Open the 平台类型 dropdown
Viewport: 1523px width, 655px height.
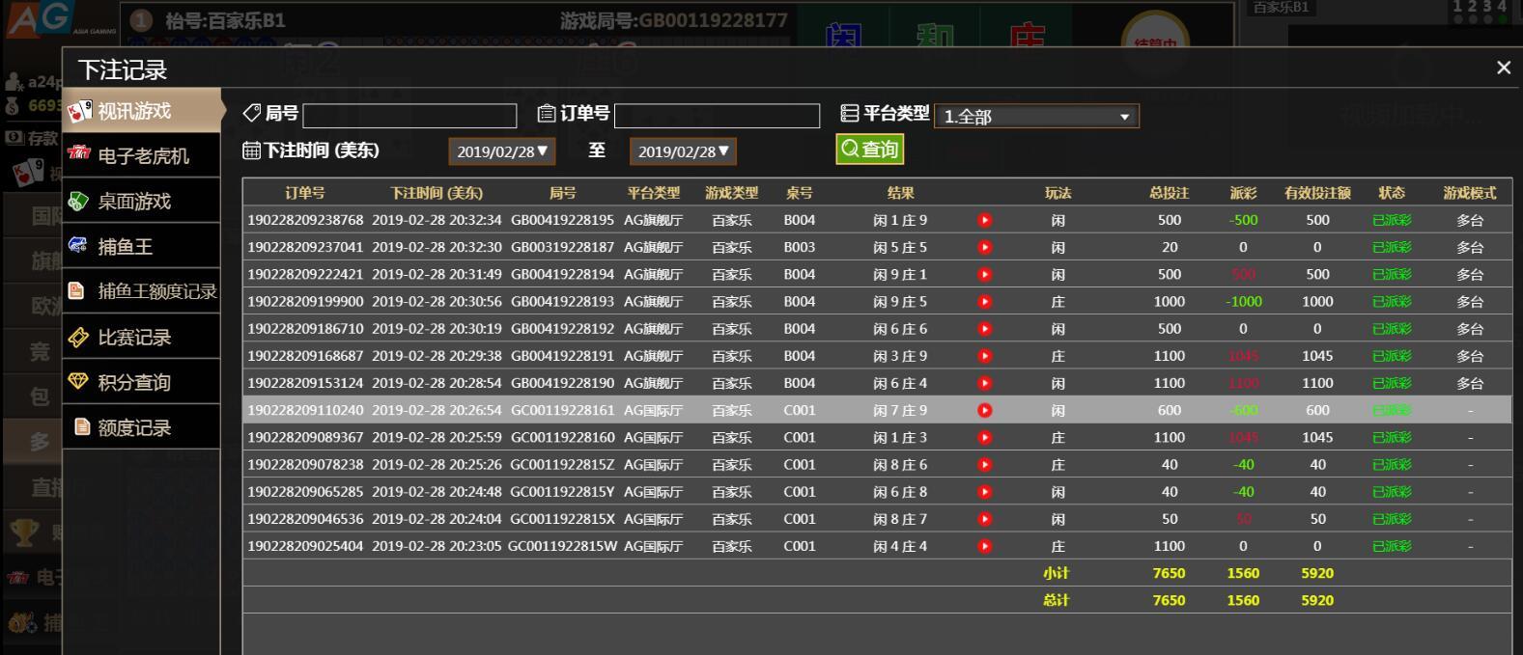coord(1036,116)
